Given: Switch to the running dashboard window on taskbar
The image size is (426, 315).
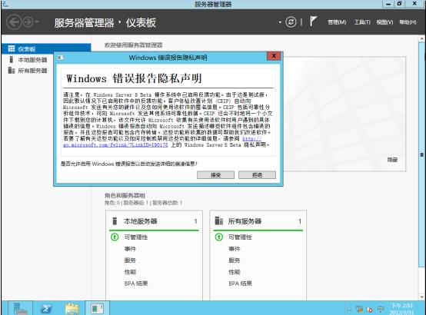Looking at the screenshot, I should [x=97, y=308].
